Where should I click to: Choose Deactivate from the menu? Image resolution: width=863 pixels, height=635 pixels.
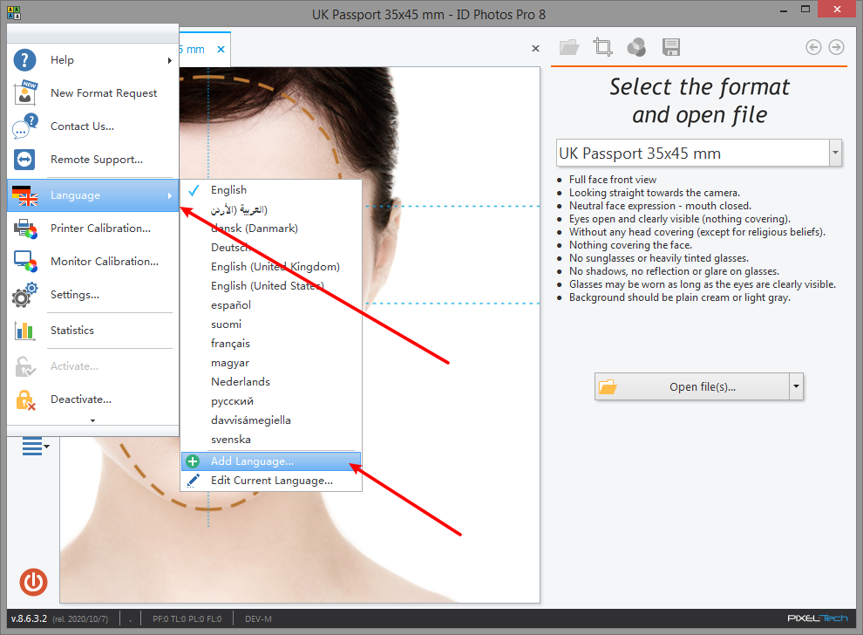point(93,399)
